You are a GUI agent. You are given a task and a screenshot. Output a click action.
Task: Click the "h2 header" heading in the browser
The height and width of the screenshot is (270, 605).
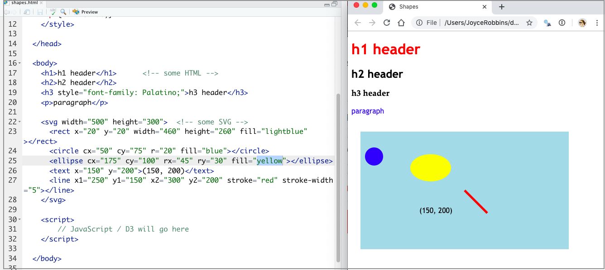[377, 74]
